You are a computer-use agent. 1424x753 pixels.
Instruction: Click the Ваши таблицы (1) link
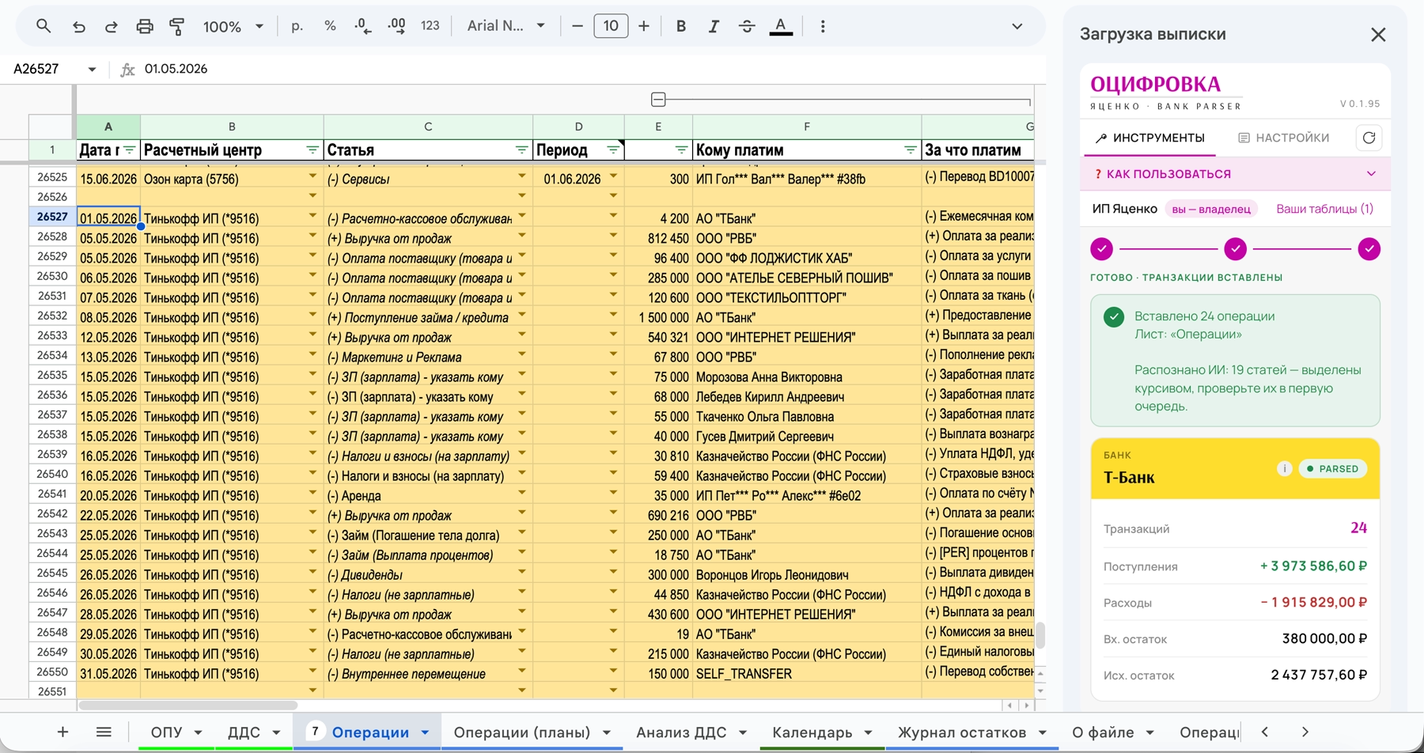[1324, 209]
